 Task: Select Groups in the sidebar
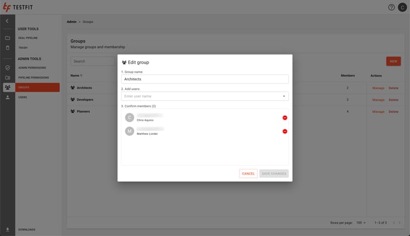pyautogui.click(x=38, y=87)
